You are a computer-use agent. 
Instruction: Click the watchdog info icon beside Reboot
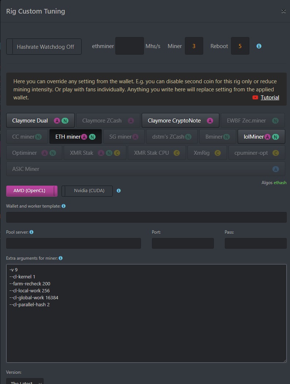[x=259, y=46]
